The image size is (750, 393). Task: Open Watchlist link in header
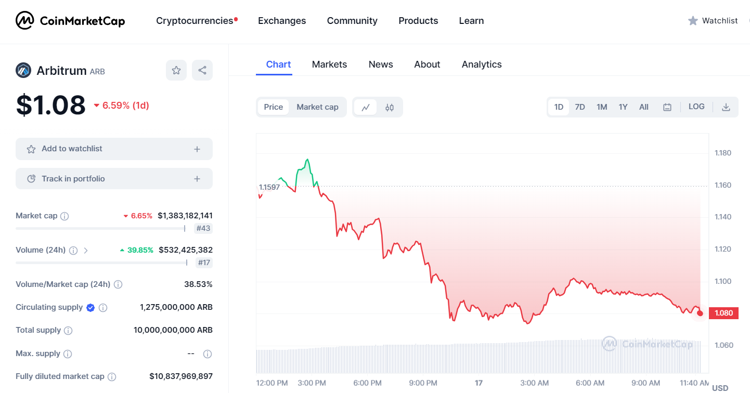click(720, 21)
